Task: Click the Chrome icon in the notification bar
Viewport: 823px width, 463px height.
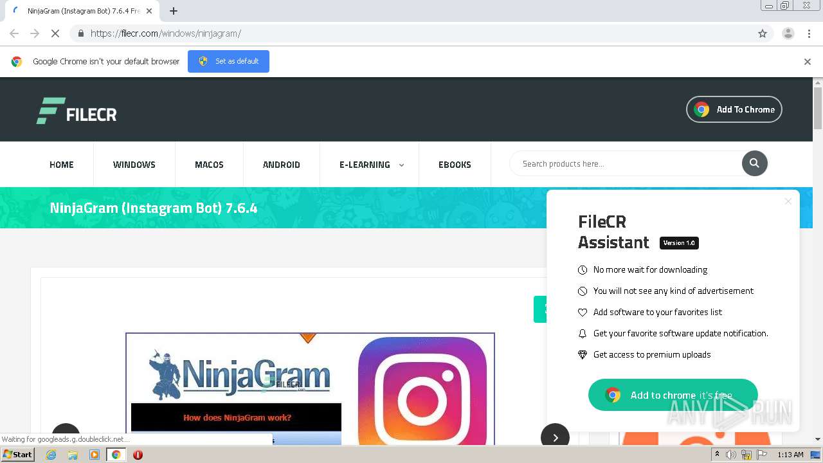Action: tap(17, 62)
